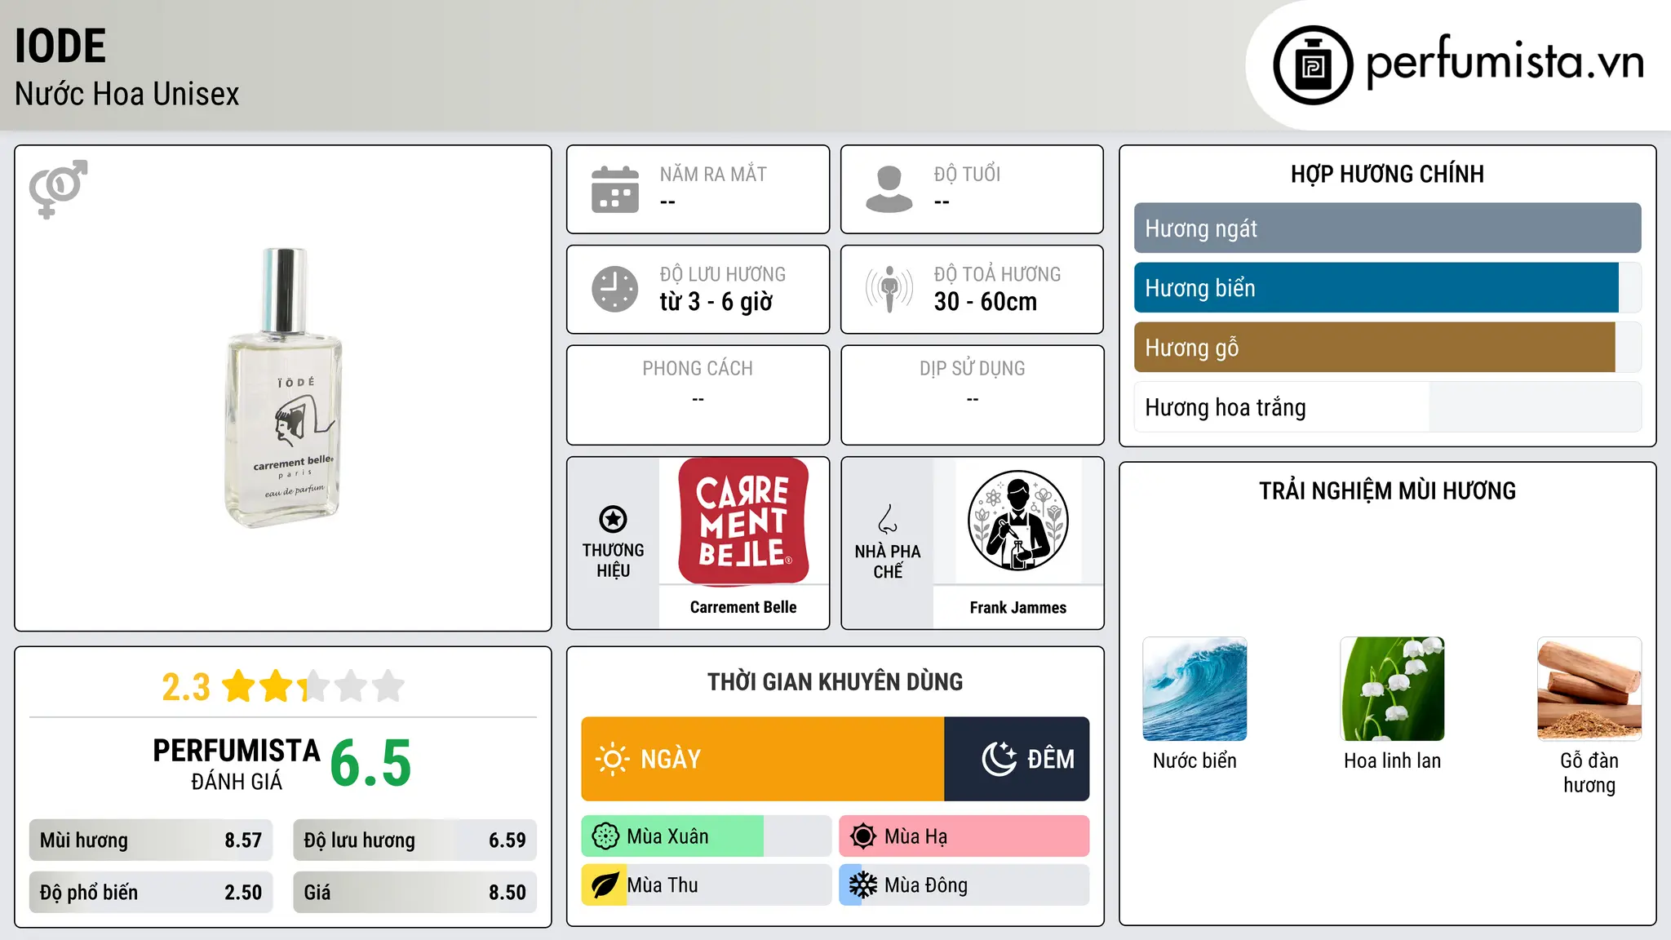This screenshot has height=940, width=1671.
Task: Click the gold rating stars
Action: 312,686
